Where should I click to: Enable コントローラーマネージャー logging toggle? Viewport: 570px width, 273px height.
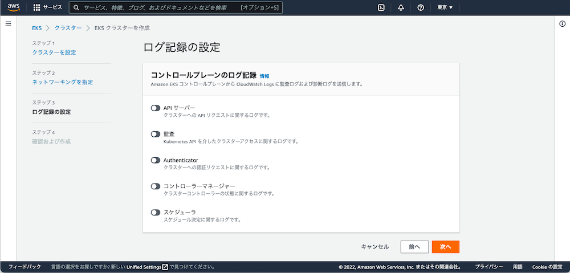(156, 186)
